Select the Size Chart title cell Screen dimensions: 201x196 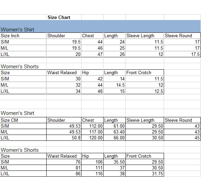tap(64, 17)
